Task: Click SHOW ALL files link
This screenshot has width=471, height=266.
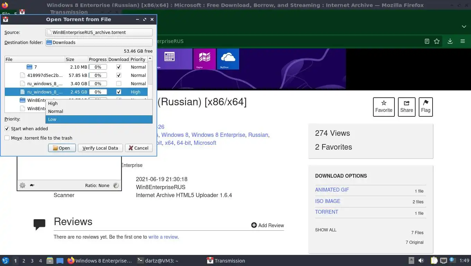Action: [326, 230]
